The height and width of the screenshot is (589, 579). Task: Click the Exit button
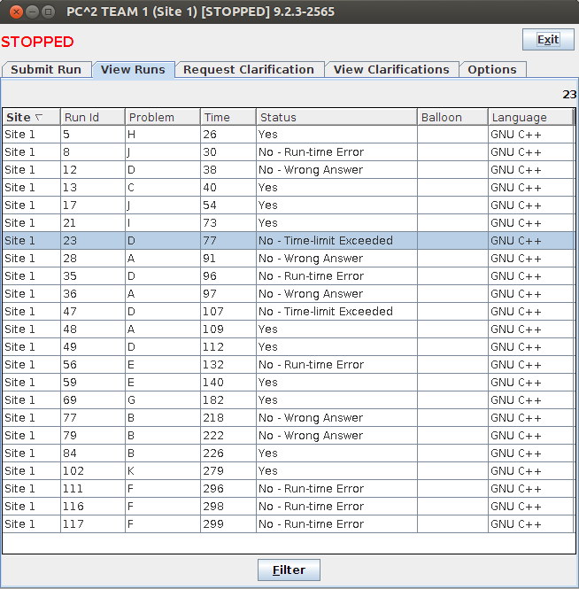(x=548, y=39)
